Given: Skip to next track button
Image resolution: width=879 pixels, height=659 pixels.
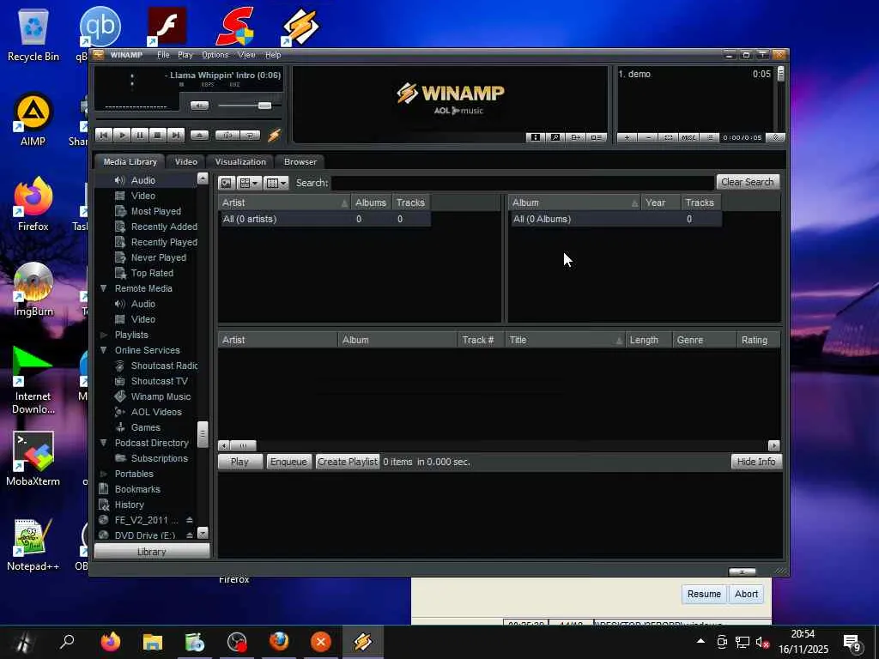Looking at the screenshot, I should [175, 135].
